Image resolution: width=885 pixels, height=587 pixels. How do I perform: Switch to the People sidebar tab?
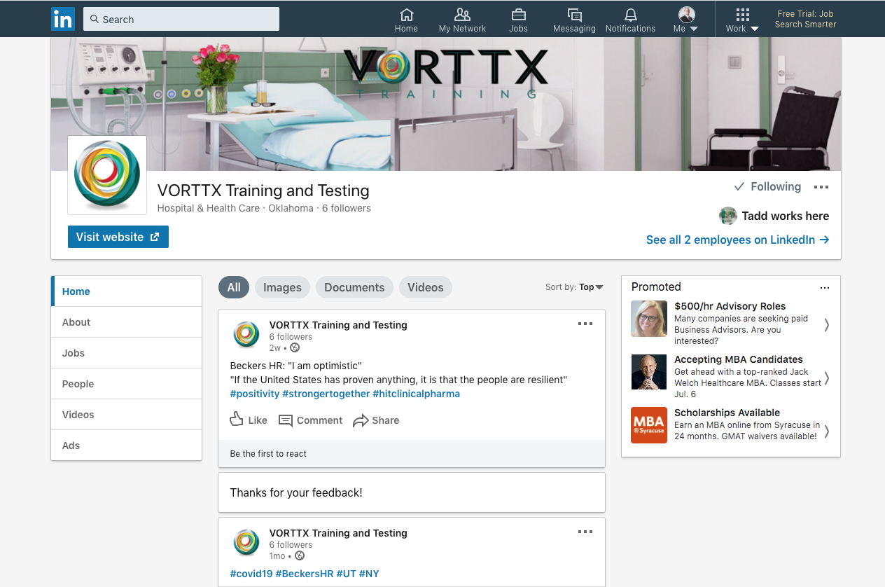[x=127, y=384]
